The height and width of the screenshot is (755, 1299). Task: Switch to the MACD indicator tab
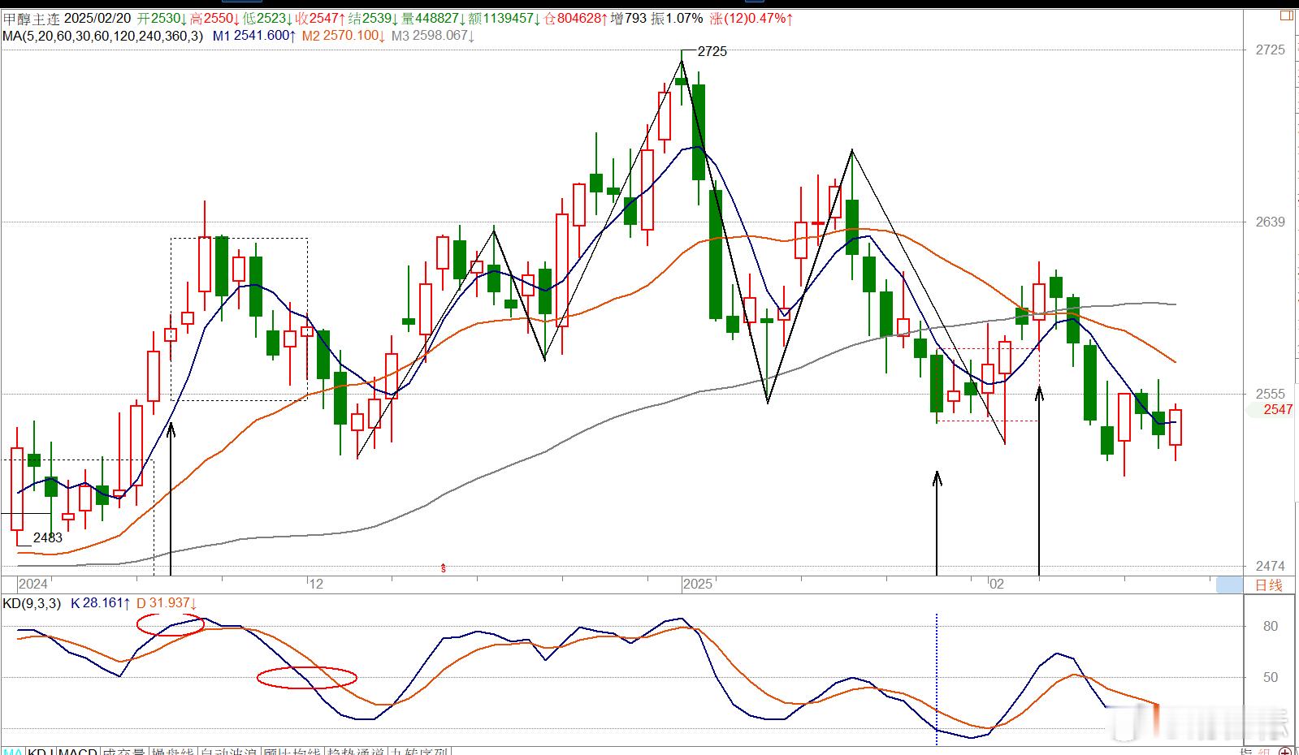[79, 751]
